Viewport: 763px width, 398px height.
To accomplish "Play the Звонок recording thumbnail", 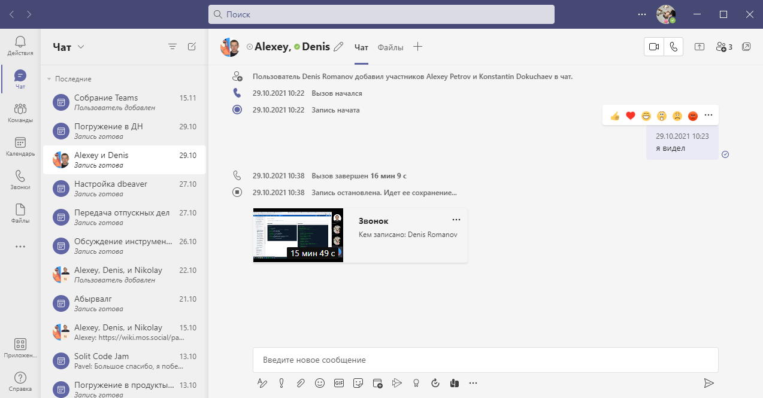I will point(298,235).
